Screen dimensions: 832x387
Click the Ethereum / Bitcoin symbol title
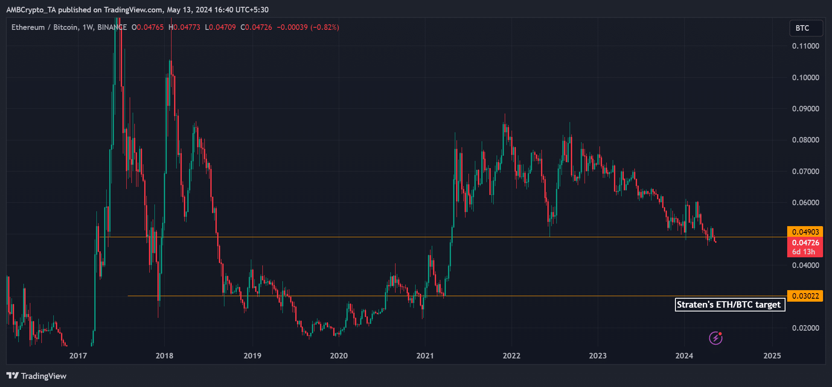(45, 27)
